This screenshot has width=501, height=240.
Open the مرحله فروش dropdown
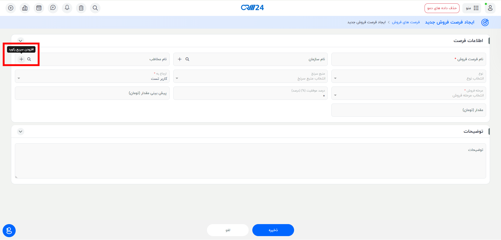[335, 95]
